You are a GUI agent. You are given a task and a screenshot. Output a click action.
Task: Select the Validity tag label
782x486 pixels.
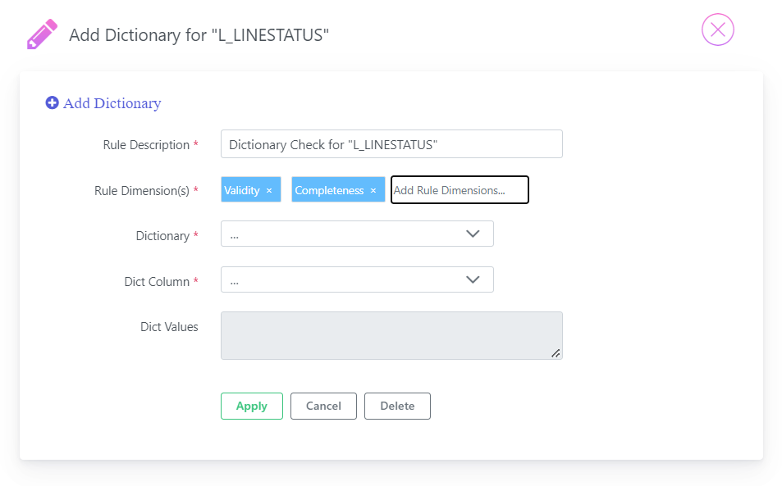coord(242,190)
